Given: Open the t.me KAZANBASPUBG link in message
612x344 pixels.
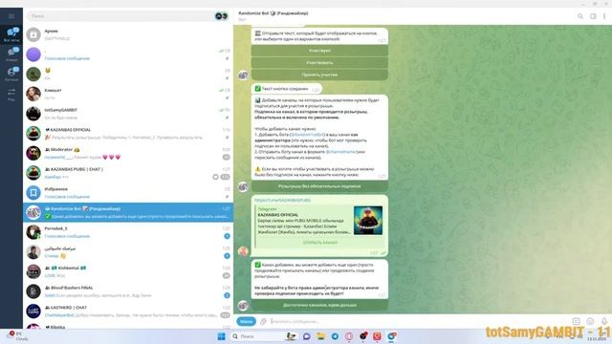Looking at the screenshot, I should click(x=283, y=200).
